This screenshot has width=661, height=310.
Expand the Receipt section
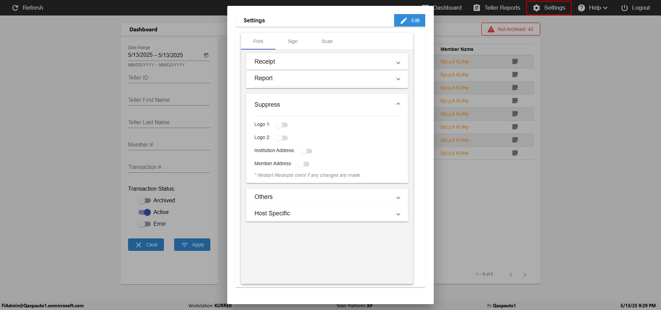pos(327,62)
